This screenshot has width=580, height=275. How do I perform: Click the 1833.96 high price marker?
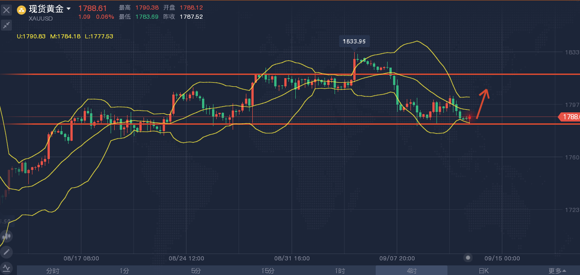(x=354, y=42)
